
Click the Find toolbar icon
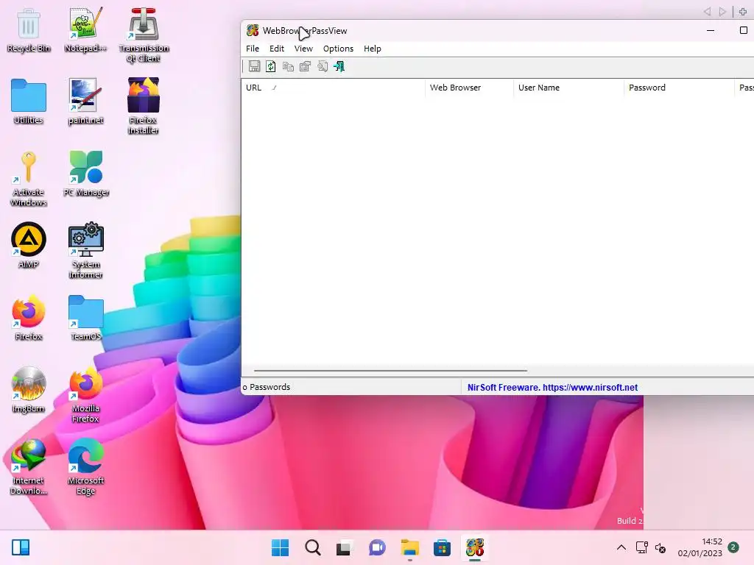coord(323,66)
